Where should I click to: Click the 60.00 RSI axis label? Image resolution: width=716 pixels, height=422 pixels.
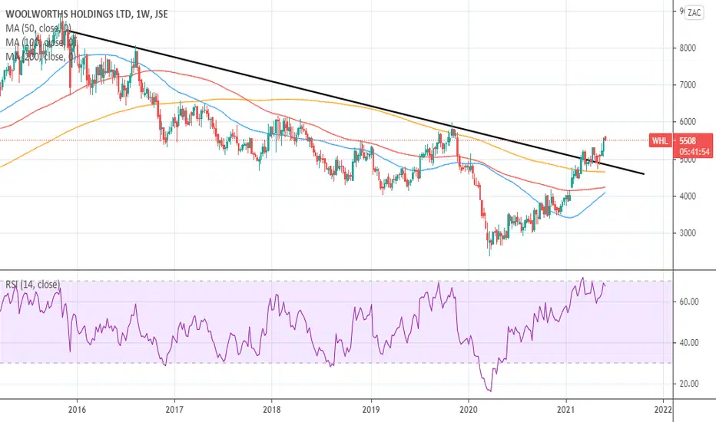(689, 302)
